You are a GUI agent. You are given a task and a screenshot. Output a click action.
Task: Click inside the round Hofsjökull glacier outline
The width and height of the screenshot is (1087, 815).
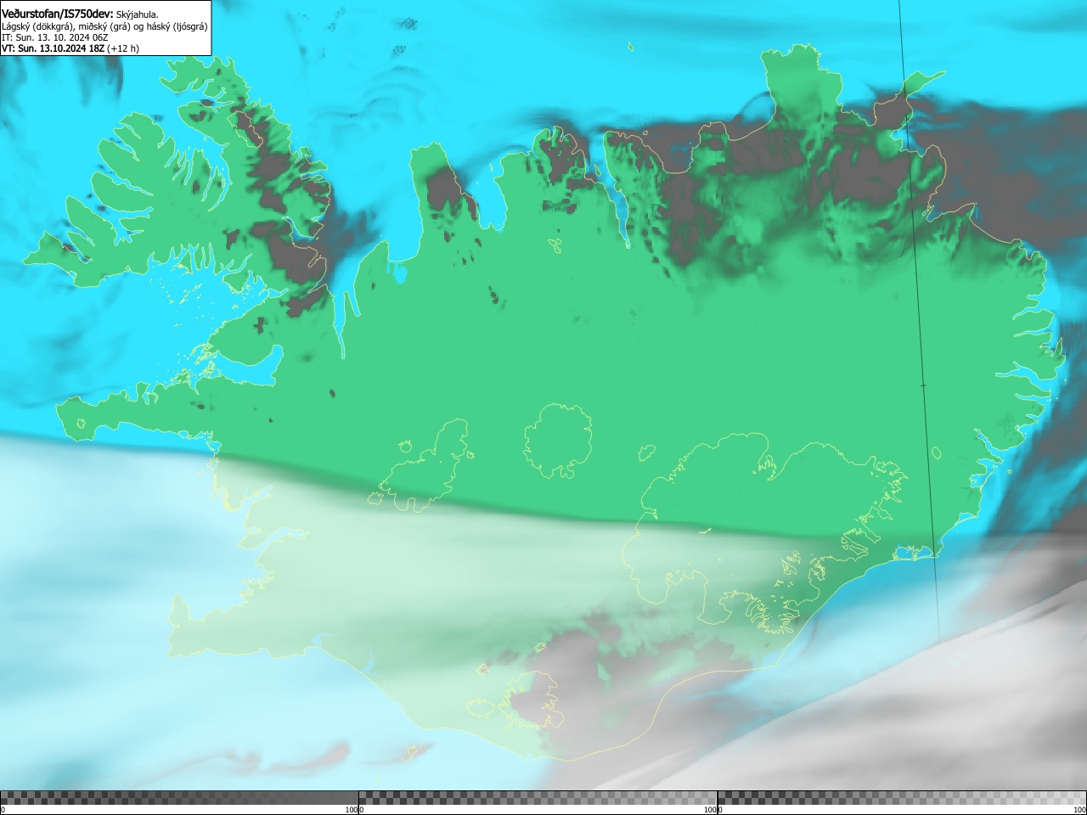click(x=558, y=441)
